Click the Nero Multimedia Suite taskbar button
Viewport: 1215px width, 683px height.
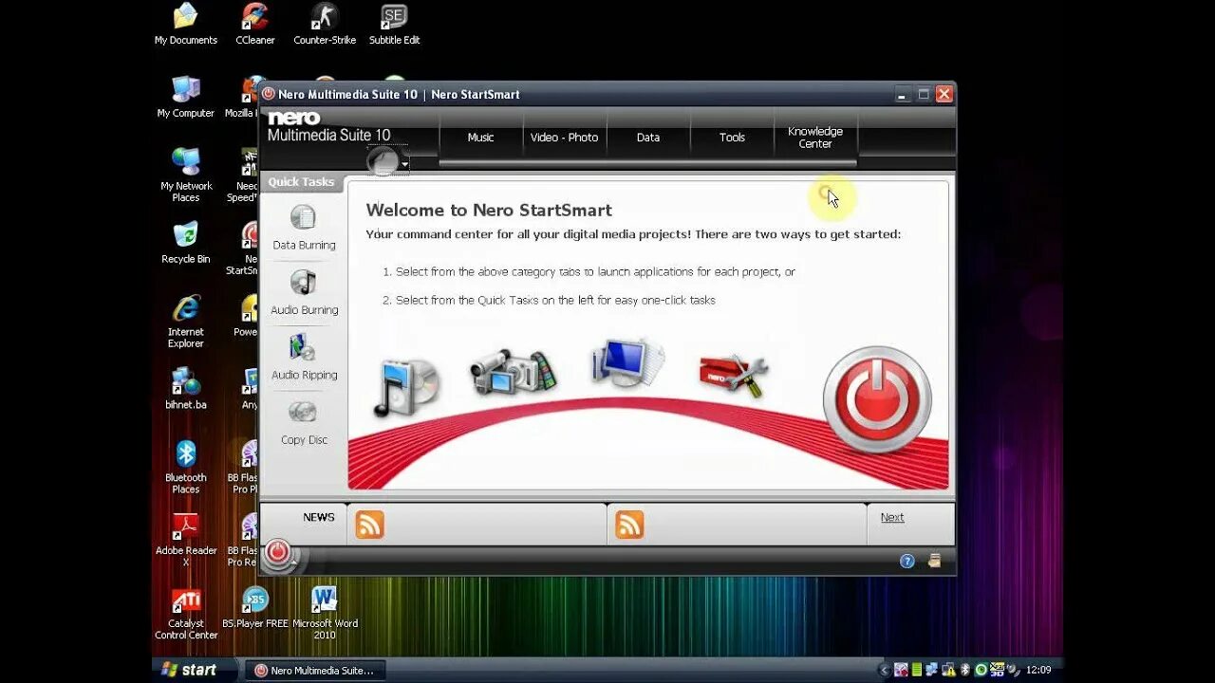(x=314, y=671)
